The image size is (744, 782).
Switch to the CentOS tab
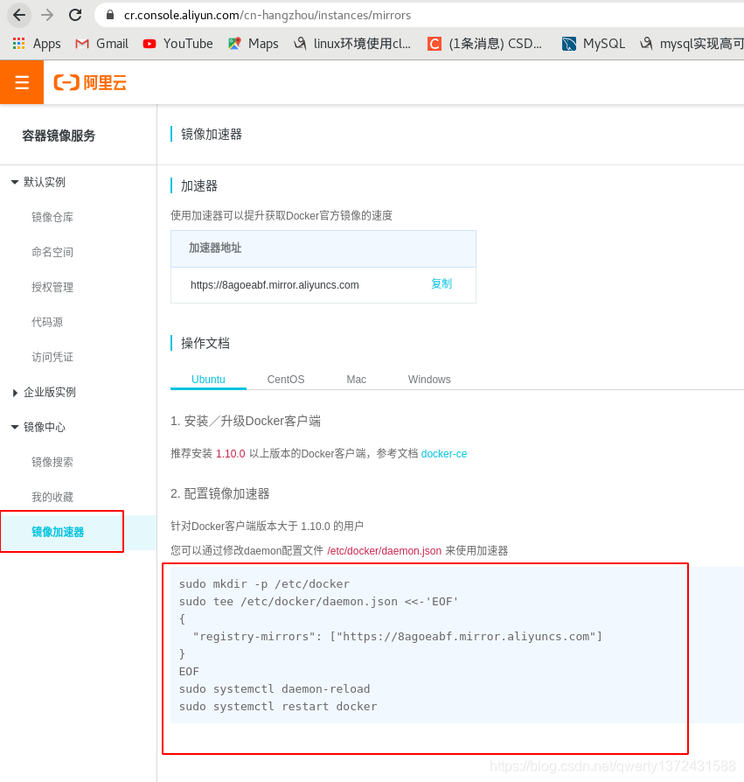(x=286, y=379)
